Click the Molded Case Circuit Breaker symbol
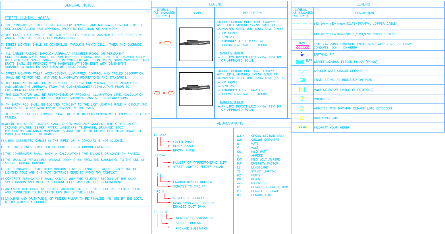445x234 pixels. [302, 71]
